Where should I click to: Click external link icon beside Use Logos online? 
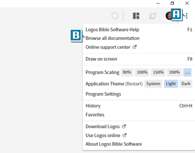(x=125, y=135)
